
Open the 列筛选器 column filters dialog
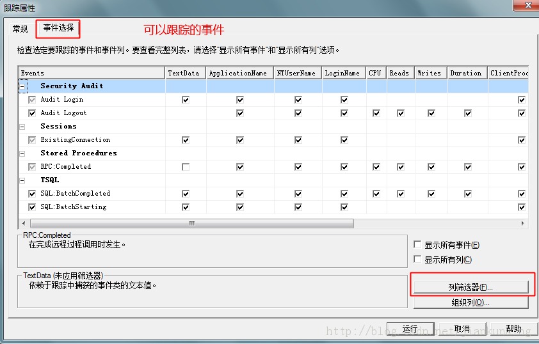point(471,288)
